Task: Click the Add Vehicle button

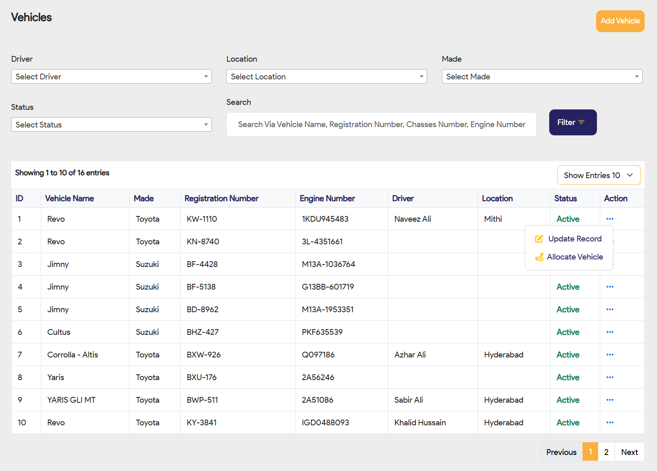Action: pyautogui.click(x=620, y=21)
